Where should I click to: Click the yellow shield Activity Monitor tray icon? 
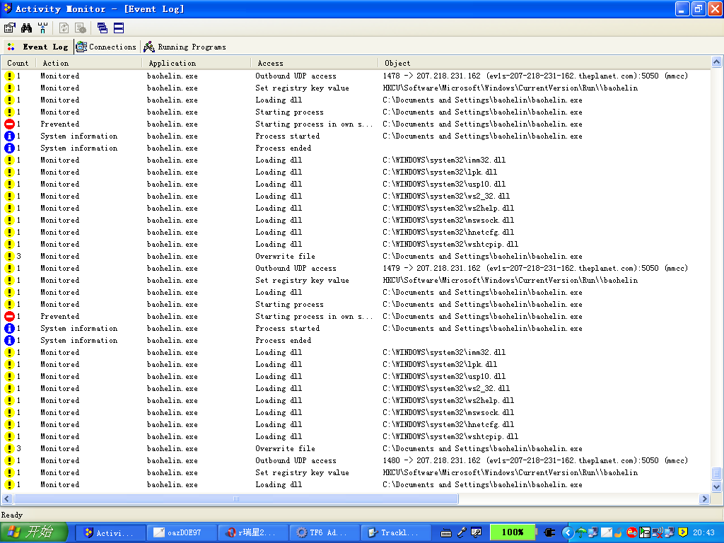point(682,533)
